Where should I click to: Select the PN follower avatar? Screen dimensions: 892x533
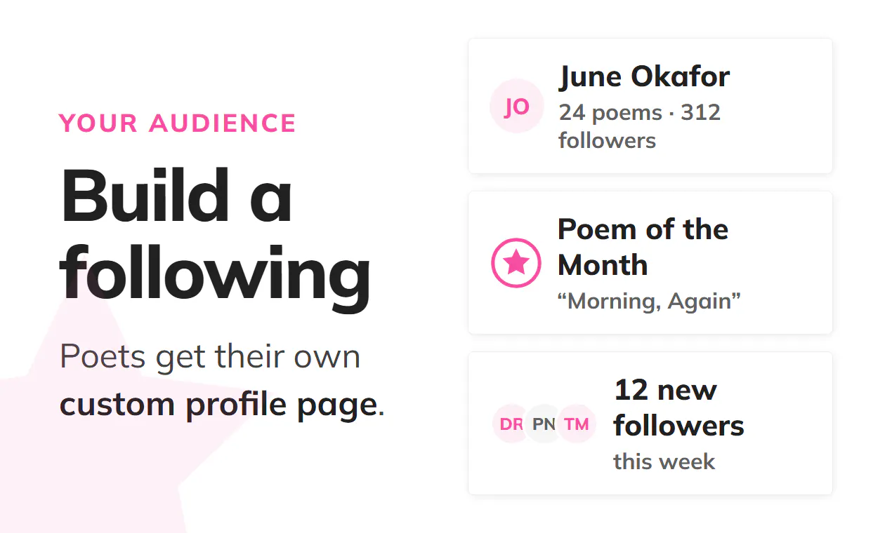[x=544, y=424]
